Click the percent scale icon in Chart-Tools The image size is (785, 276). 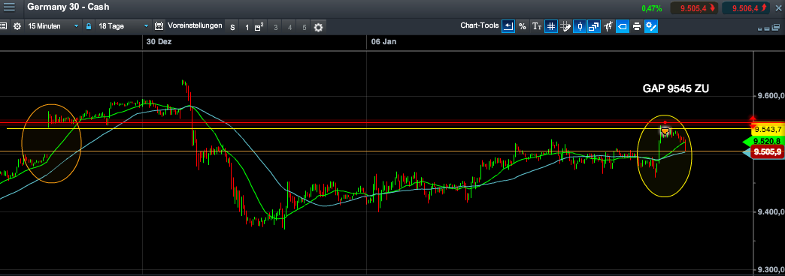coord(522,26)
